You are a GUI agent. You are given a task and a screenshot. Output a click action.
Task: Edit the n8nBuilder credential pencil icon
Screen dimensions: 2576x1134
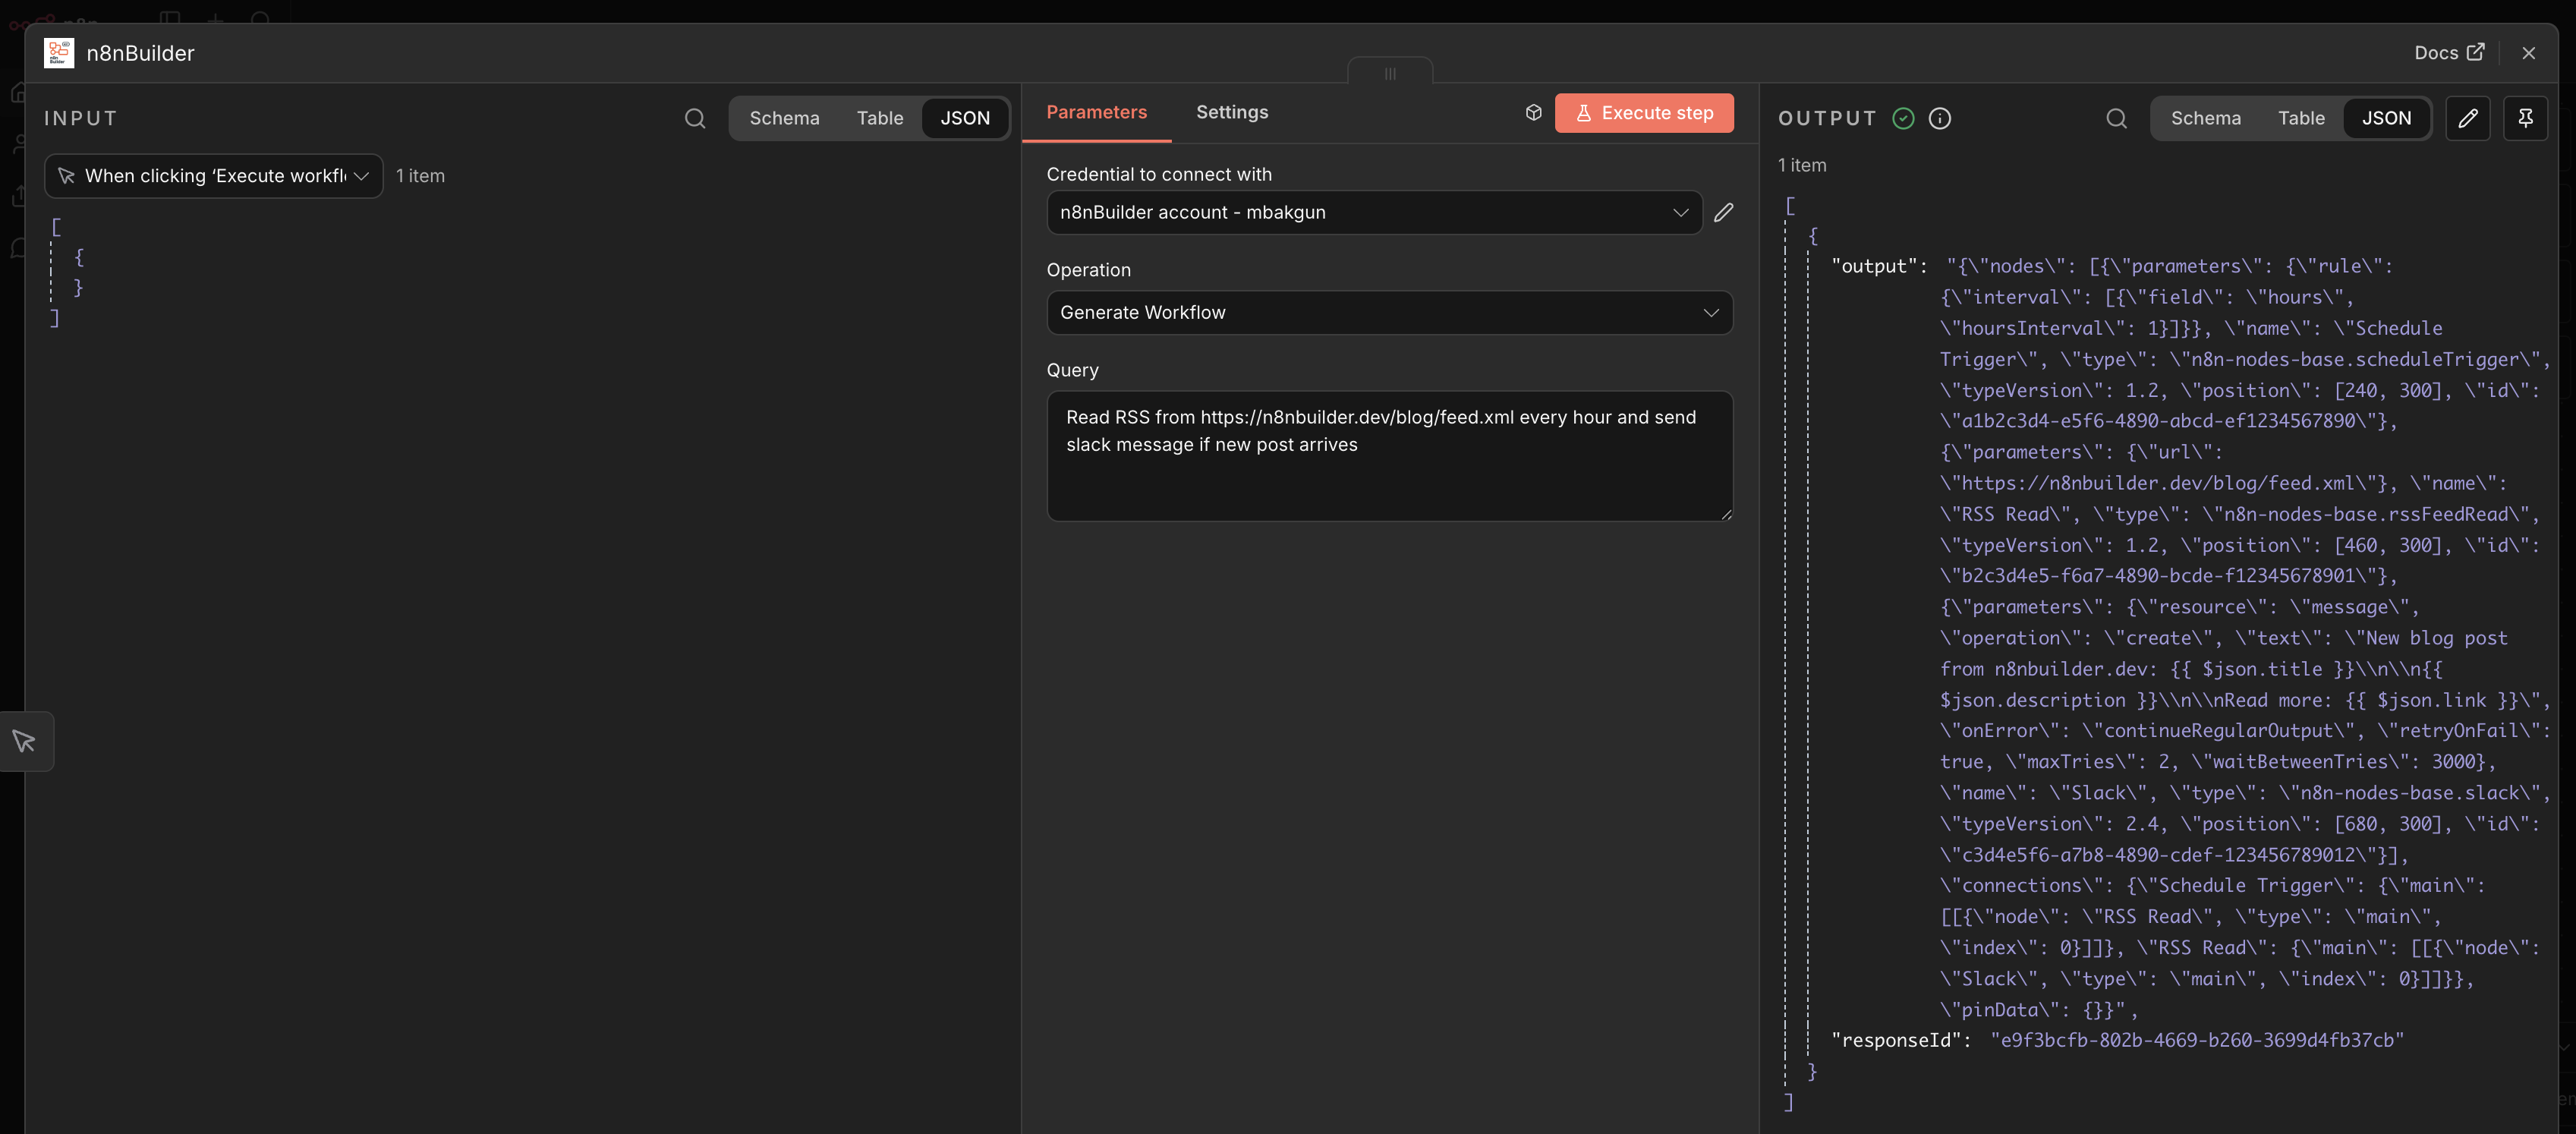click(x=1723, y=212)
